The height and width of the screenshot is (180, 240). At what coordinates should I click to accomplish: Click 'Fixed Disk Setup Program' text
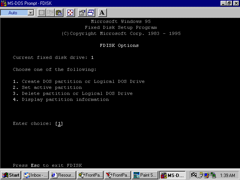click(x=121, y=27)
